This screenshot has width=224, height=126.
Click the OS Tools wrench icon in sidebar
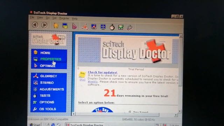[x=35, y=109]
